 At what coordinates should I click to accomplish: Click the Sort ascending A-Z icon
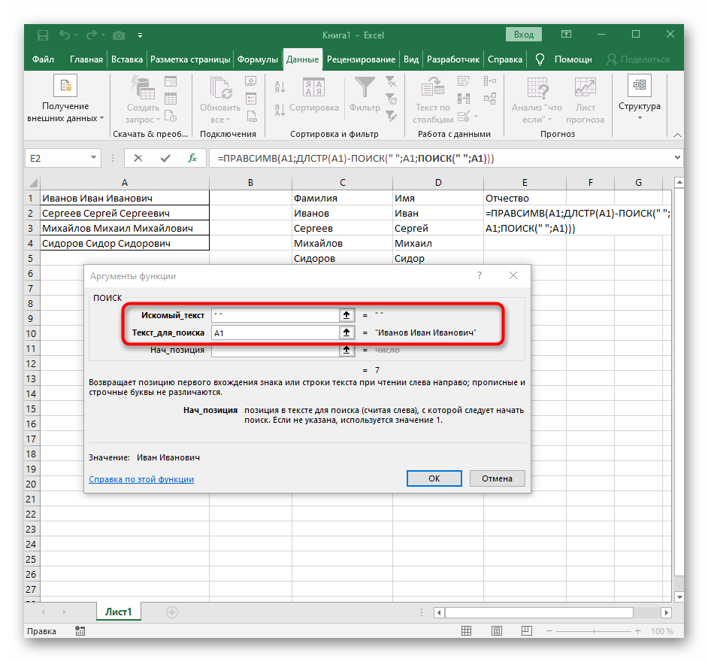pyautogui.click(x=279, y=87)
